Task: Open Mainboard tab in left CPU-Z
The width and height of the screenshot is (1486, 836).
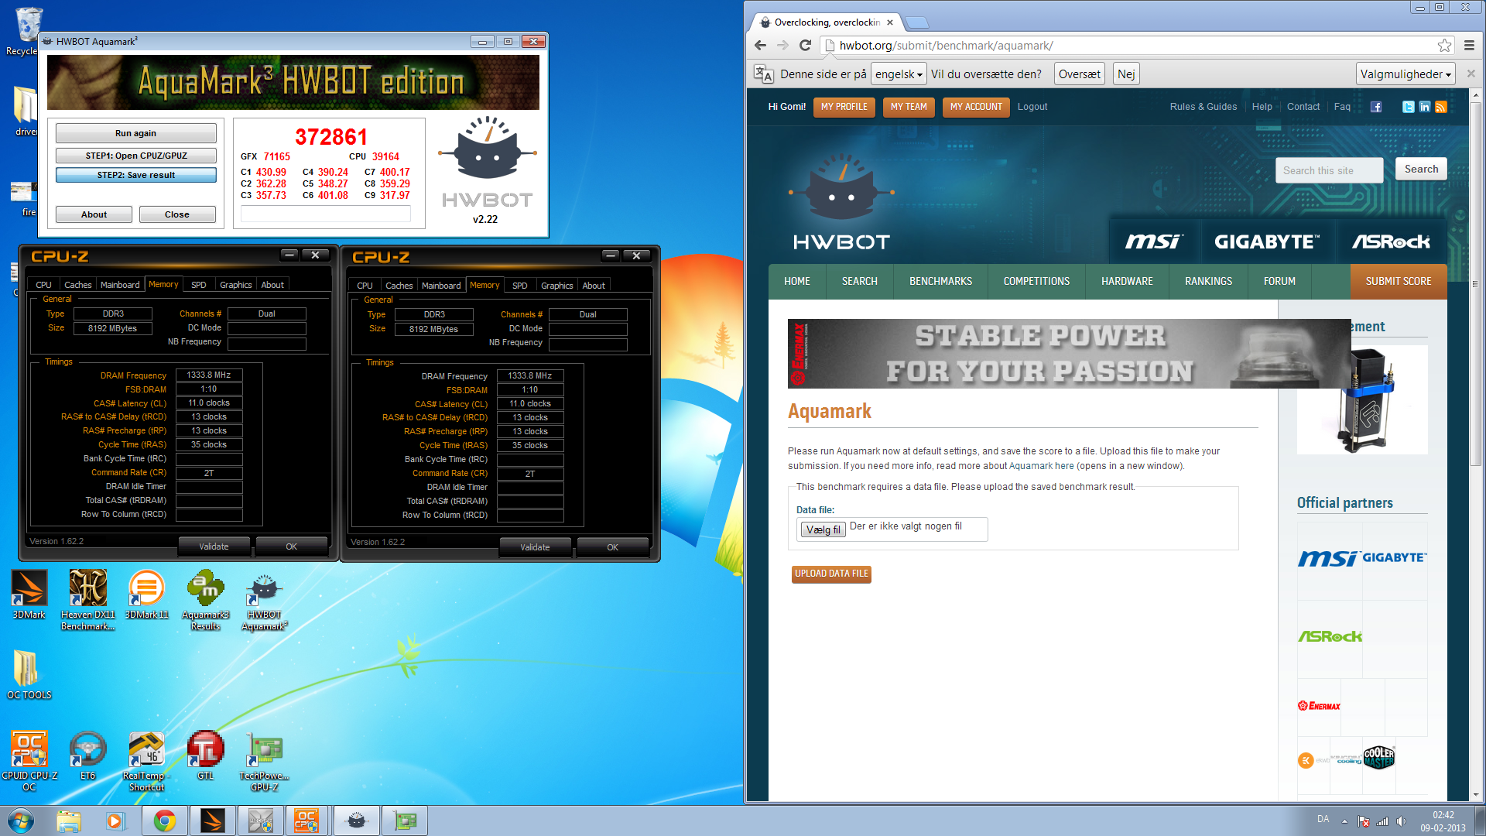Action: point(120,285)
